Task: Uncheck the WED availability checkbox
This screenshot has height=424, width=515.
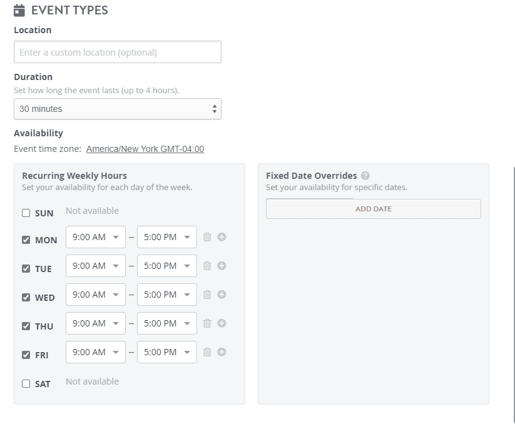Action: tap(26, 298)
